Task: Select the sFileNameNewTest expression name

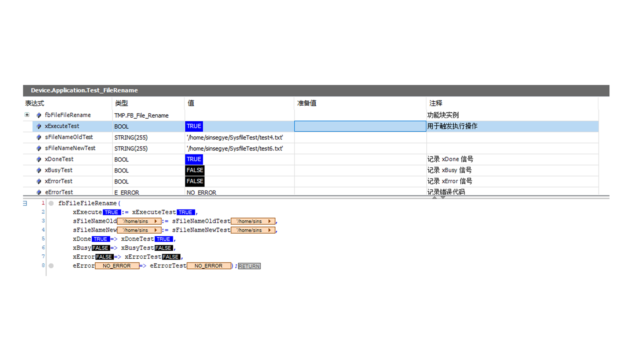Action: point(70,148)
